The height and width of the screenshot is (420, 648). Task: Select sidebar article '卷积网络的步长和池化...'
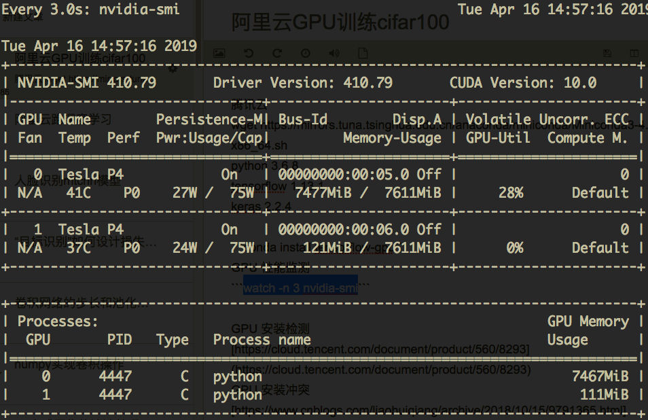[x=82, y=302]
